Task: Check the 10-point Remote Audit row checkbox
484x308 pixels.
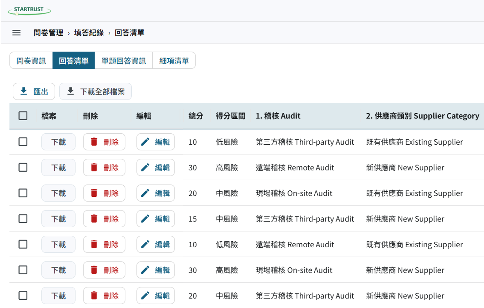Action: pos(23,244)
